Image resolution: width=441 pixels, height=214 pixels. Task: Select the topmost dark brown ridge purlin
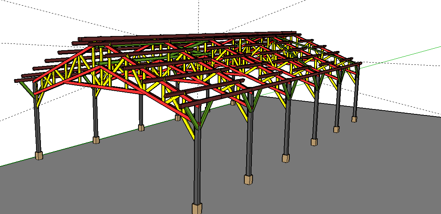(x=188, y=36)
